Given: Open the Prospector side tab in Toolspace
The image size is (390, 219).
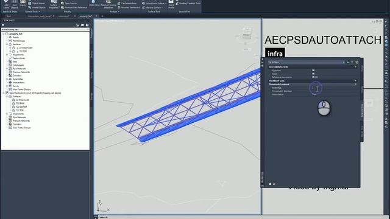Looking at the screenshot, I should click(91, 33).
